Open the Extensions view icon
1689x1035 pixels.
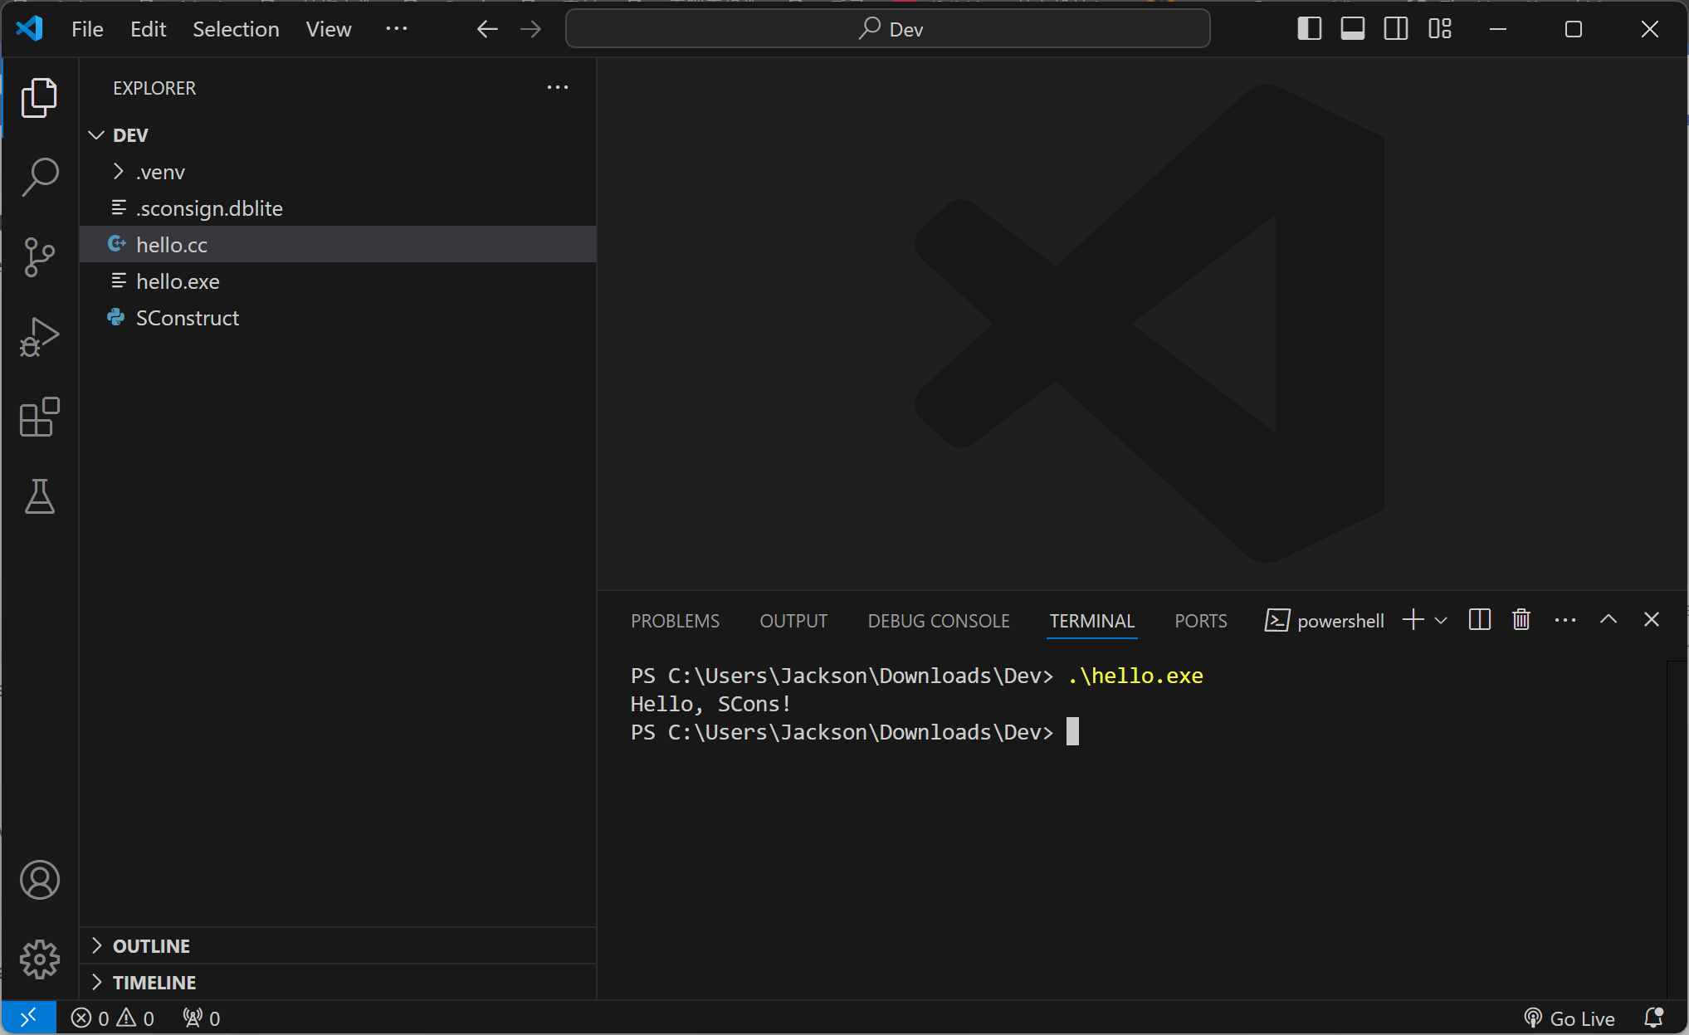(39, 417)
